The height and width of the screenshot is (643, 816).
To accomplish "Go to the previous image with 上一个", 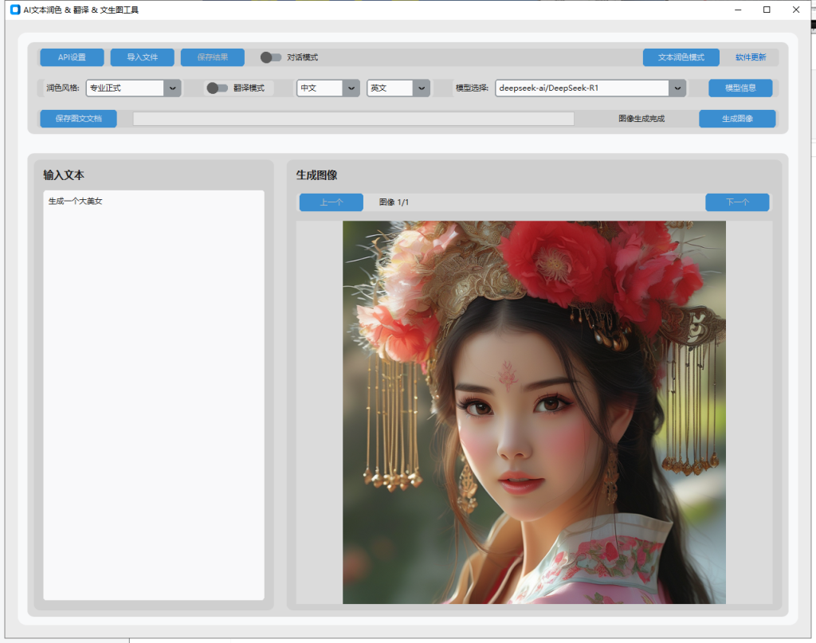I will tap(331, 202).
